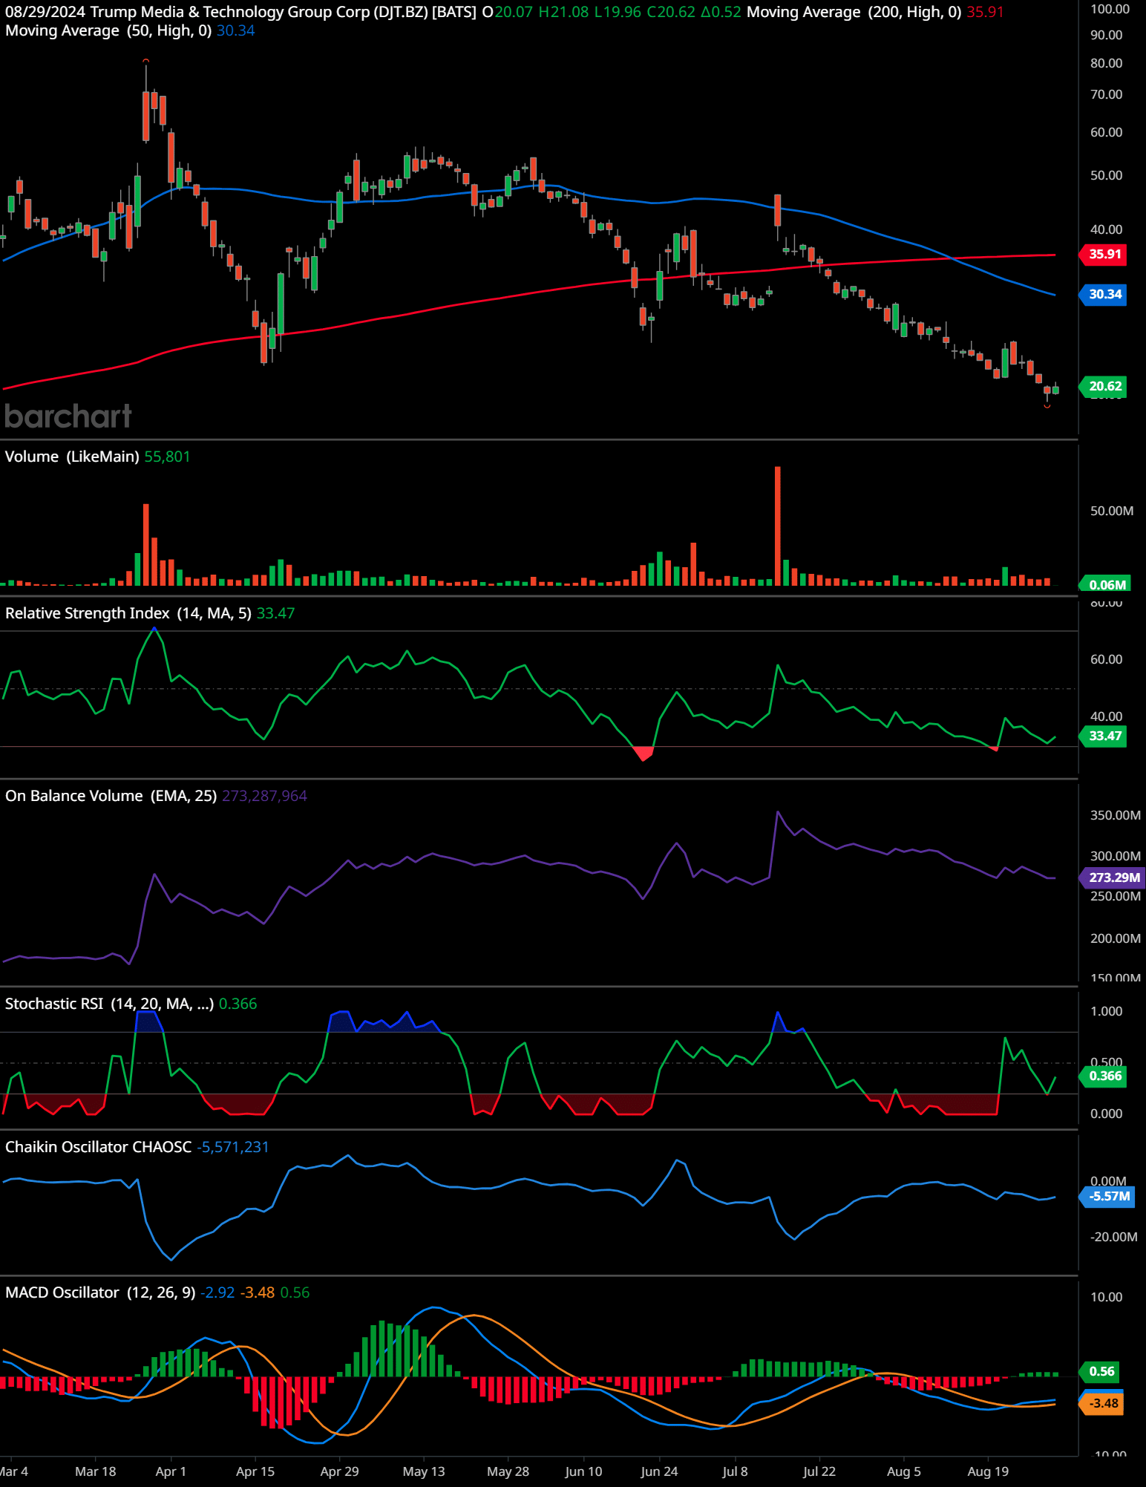Click the Jul 8 date label

tap(735, 1471)
